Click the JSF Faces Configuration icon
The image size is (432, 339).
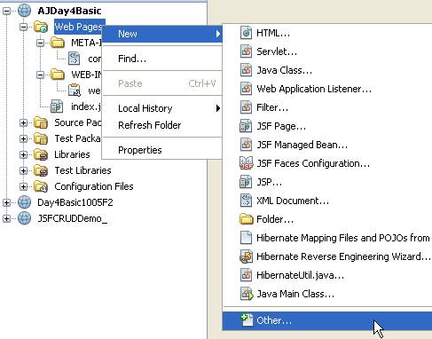coord(246,163)
